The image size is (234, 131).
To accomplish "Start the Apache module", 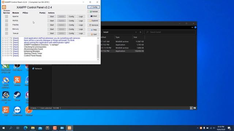I will (x=52, y=16).
